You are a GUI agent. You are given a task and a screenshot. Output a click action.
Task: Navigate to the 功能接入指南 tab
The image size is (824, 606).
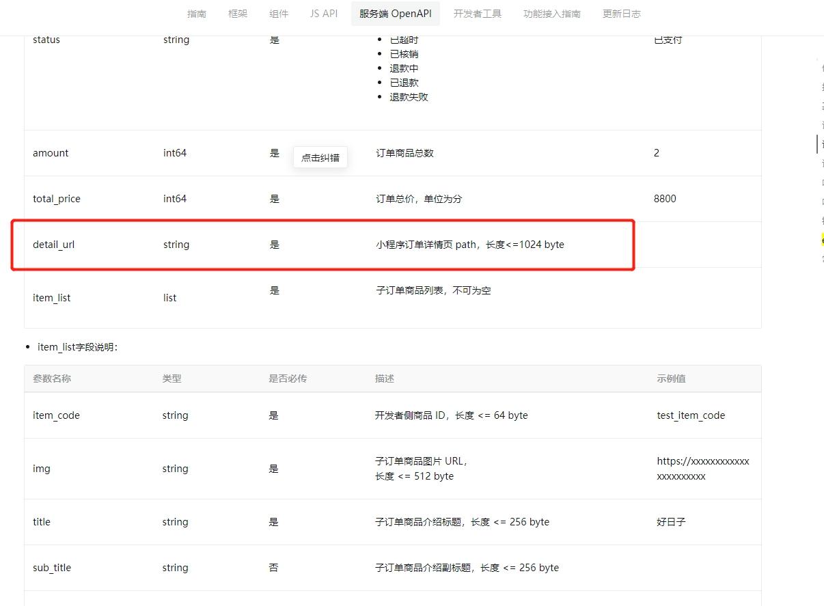551,14
